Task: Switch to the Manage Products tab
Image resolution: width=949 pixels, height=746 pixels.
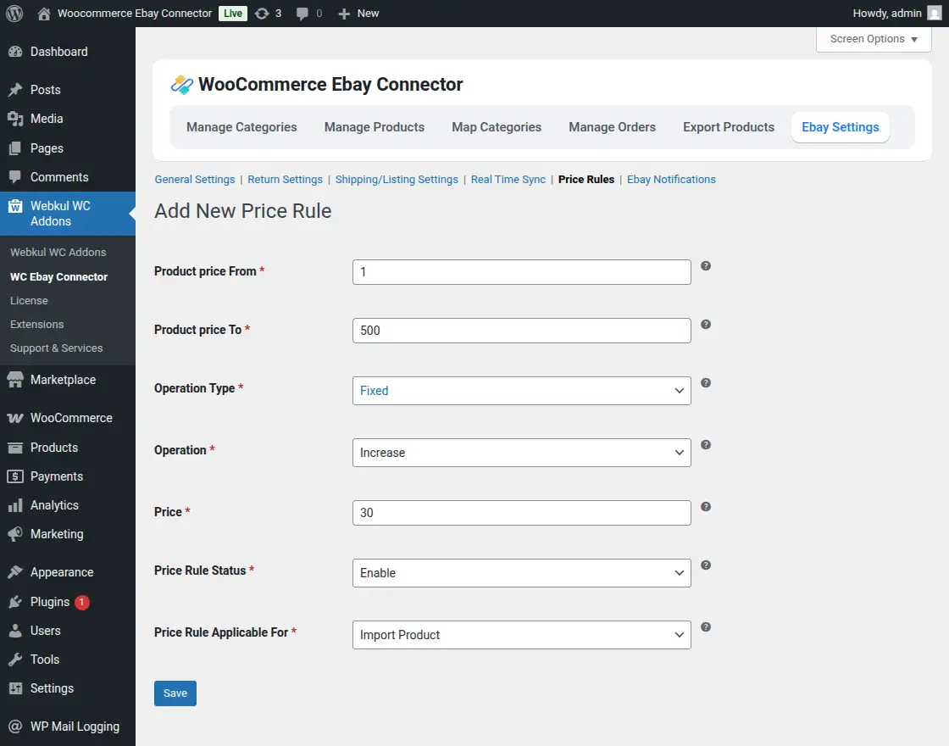Action: (374, 127)
